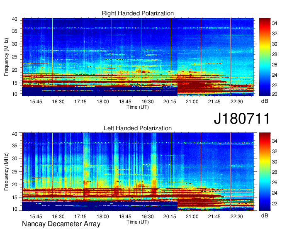The width and height of the screenshot is (282, 229).
Task: Click 22 dB tick on Left Handed colorbar
Action: 275,203
